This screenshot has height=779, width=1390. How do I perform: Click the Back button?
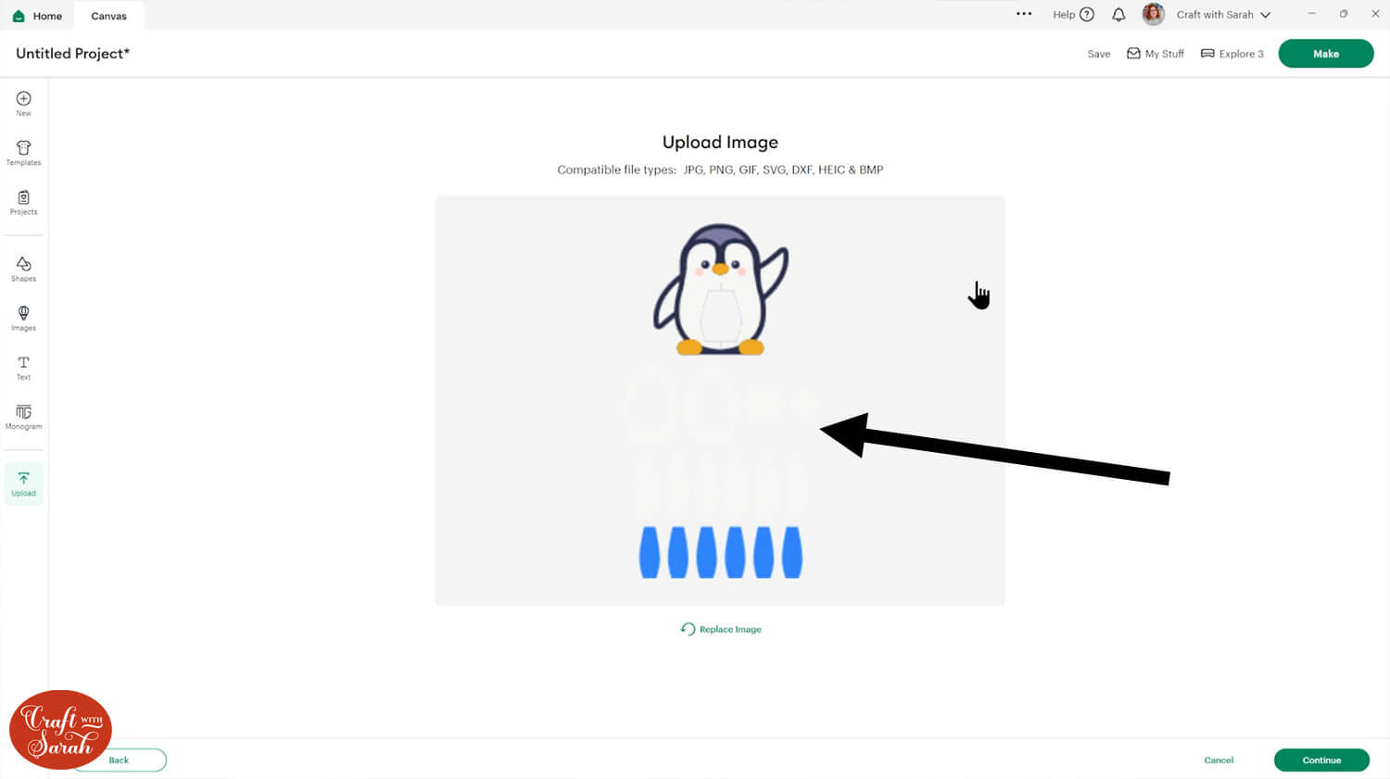click(120, 760)
